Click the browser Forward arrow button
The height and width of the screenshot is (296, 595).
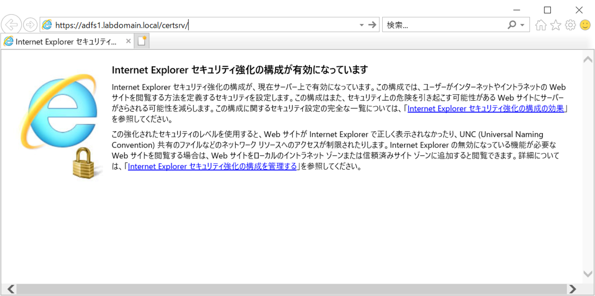30,24
